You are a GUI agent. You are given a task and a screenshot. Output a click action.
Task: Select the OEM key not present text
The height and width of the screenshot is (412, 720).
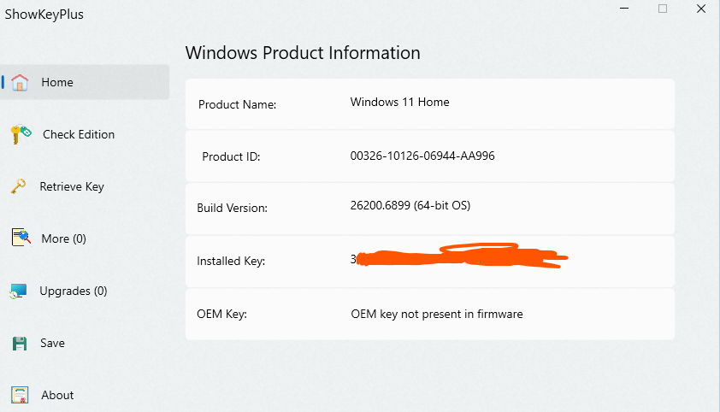coord(436,314)
